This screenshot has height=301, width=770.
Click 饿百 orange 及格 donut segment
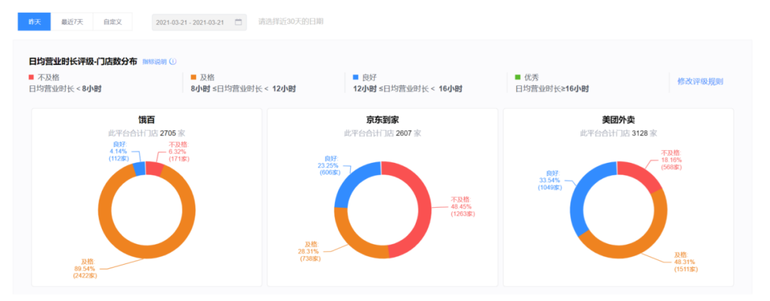pyautogui.click(x=147, y=253)
